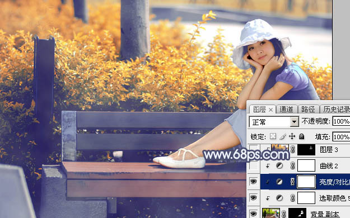The height and width of the screenshot is (218, 350).
Task: Toggle lock all padlock icon
Action: tap(302, 136)
